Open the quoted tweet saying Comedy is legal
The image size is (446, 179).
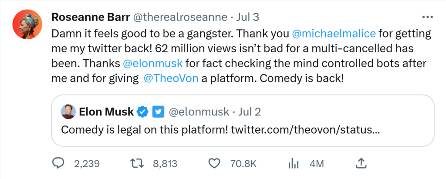pos(218,129)
